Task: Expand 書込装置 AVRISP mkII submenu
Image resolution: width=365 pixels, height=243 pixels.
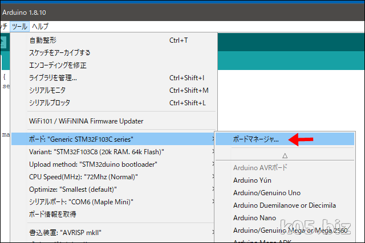Action: [x=114, y=232]
